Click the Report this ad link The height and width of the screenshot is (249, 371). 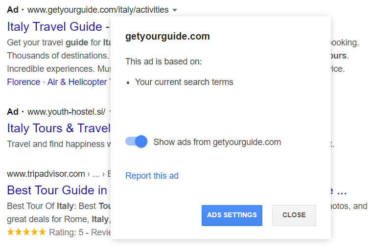click(x=152, y=176)
